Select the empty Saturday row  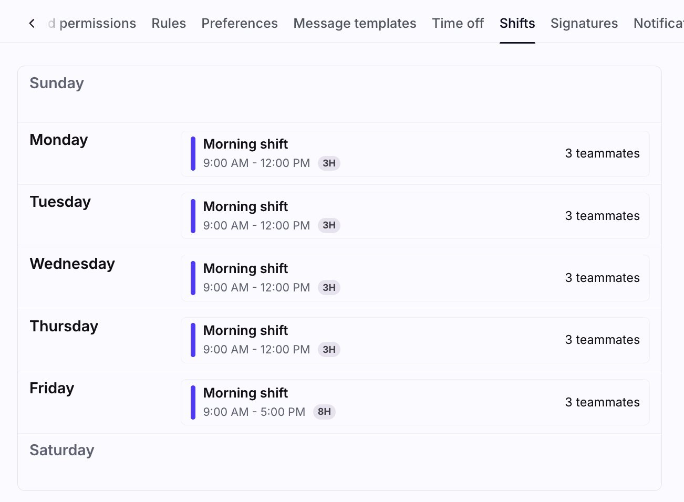[339, 462]
